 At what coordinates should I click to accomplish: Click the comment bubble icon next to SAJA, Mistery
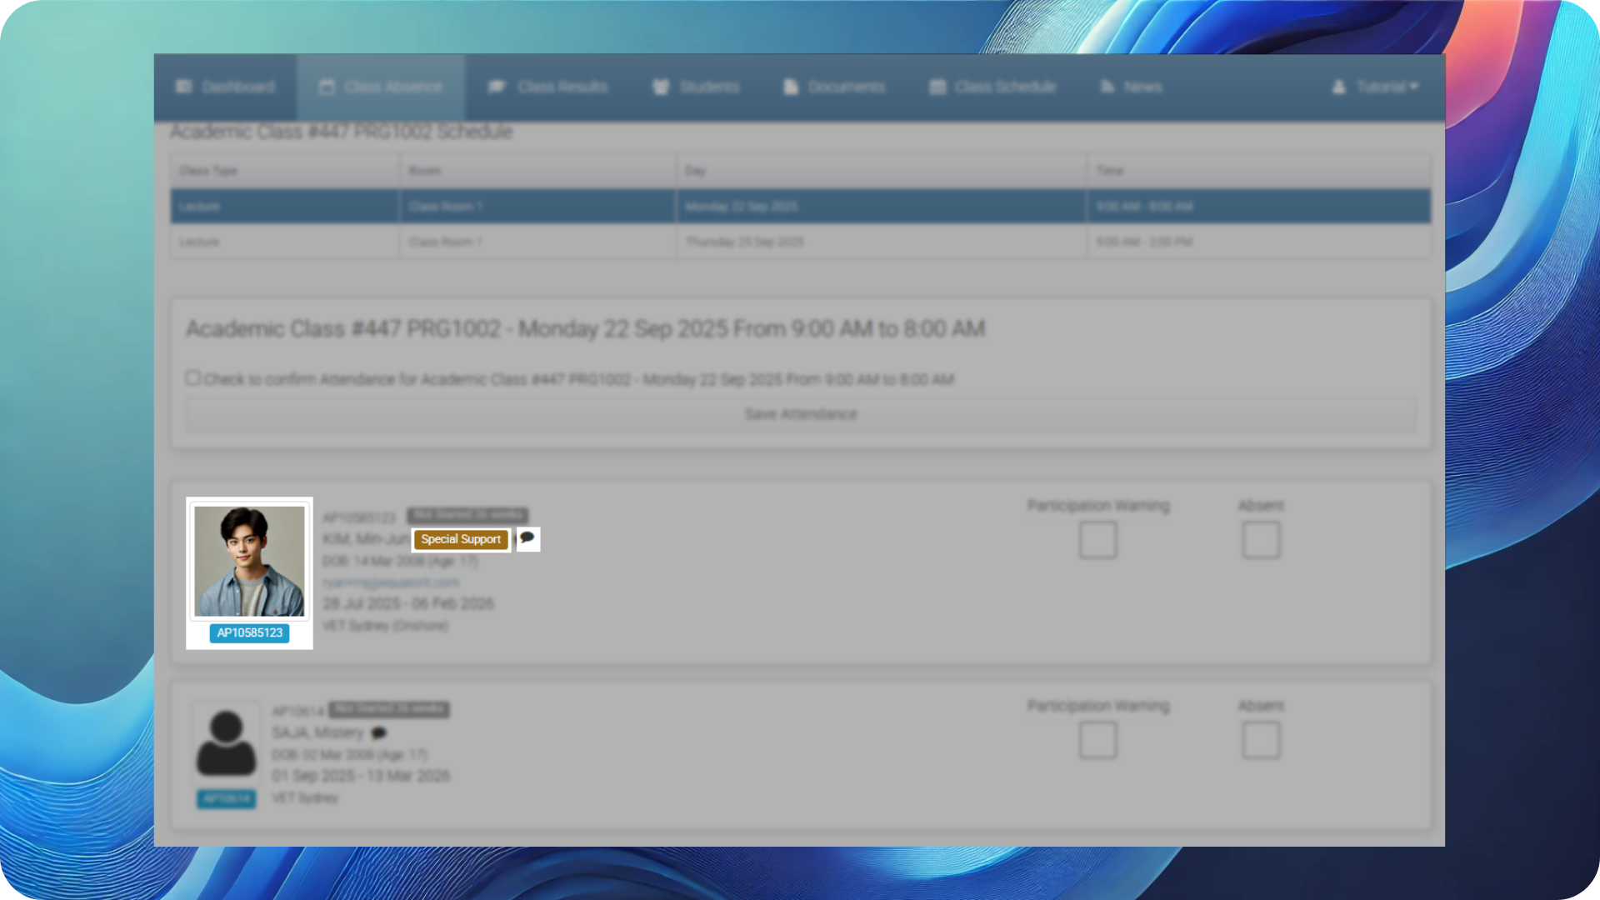point(379,733)
